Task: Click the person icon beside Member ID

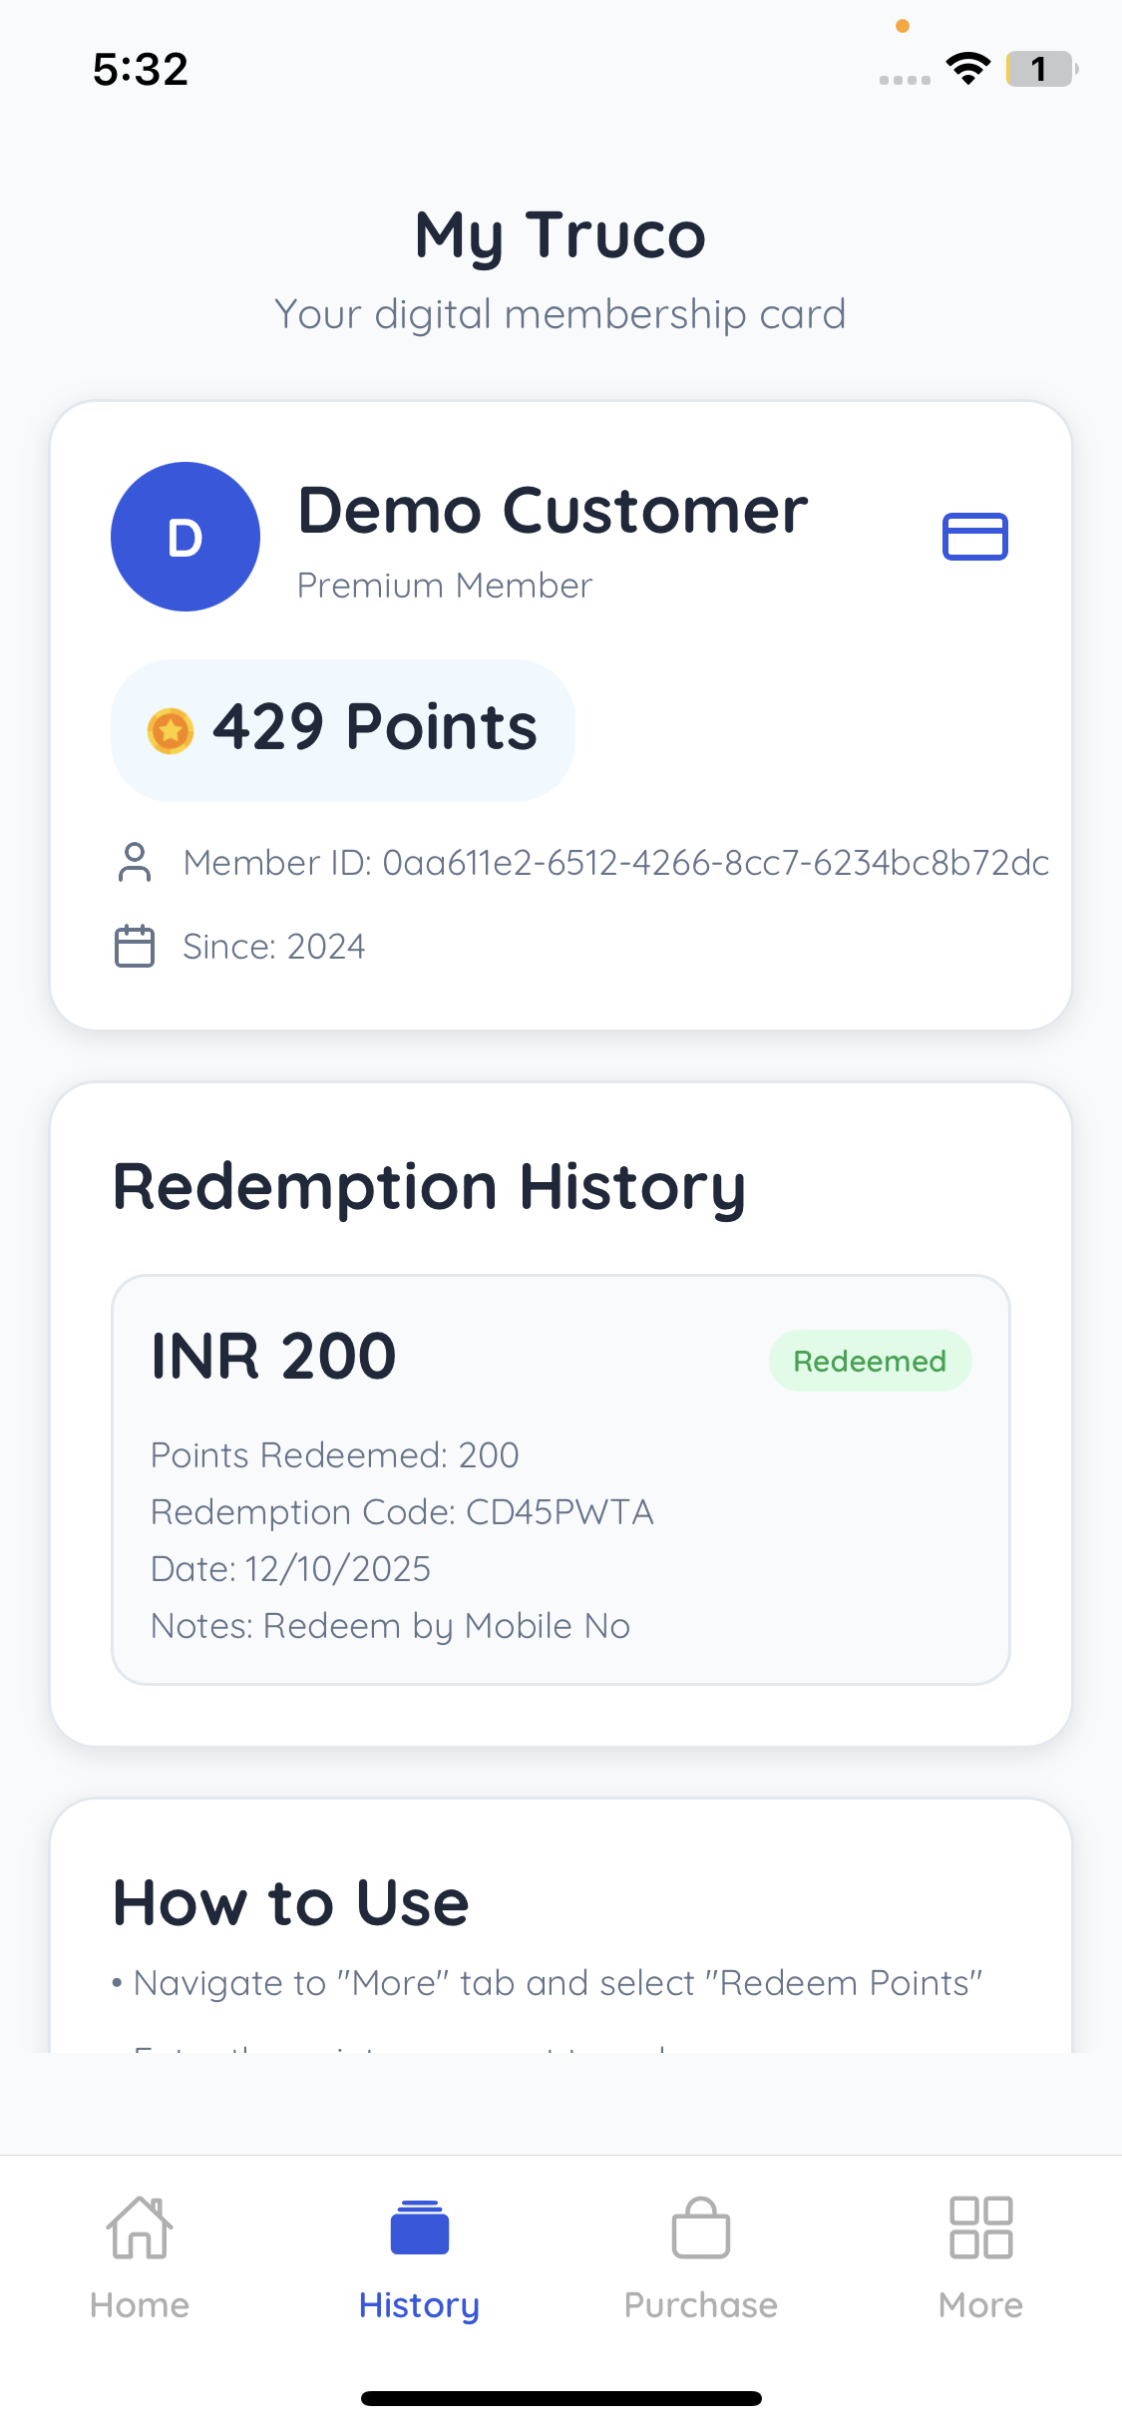Action: [135, 862]
